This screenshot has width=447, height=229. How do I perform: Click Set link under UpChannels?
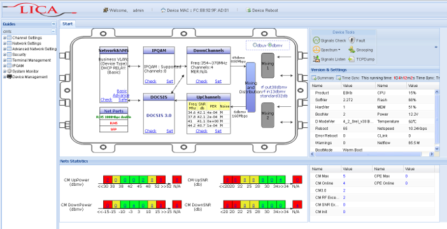coord(218,131)
